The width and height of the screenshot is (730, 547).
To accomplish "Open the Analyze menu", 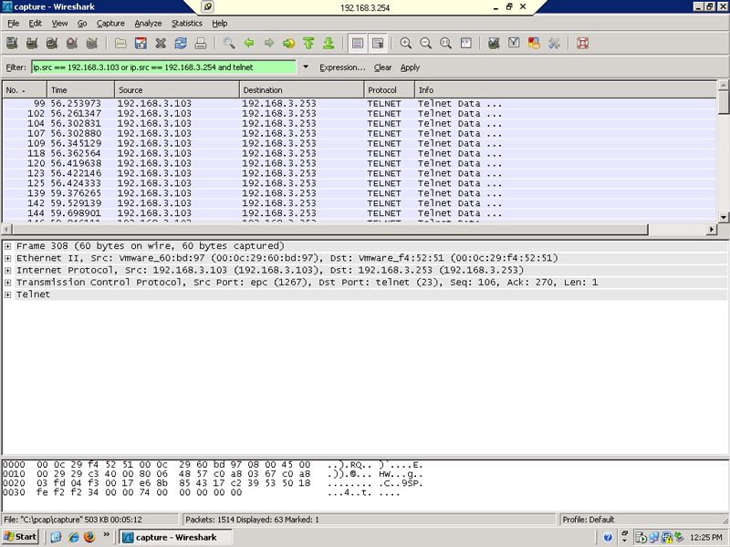I will 148,24.
